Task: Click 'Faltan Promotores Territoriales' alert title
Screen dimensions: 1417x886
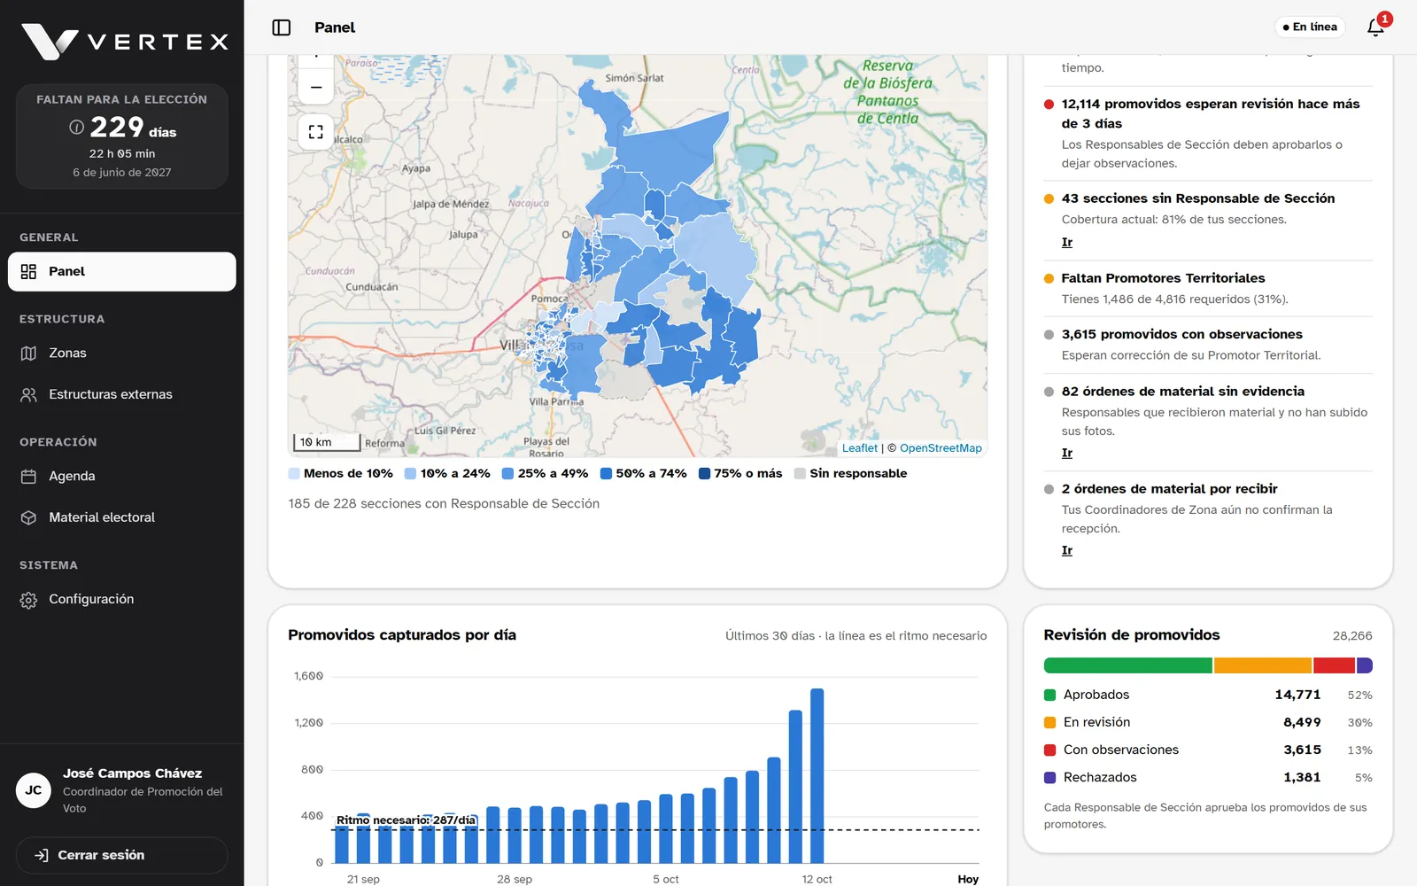Action: [1163, 278]
